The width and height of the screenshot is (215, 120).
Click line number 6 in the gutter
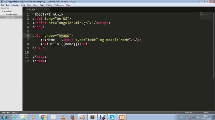click(x=28, y=36)
